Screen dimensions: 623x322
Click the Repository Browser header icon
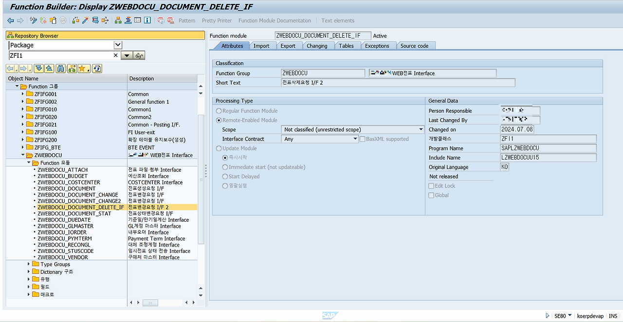[11, 35]
